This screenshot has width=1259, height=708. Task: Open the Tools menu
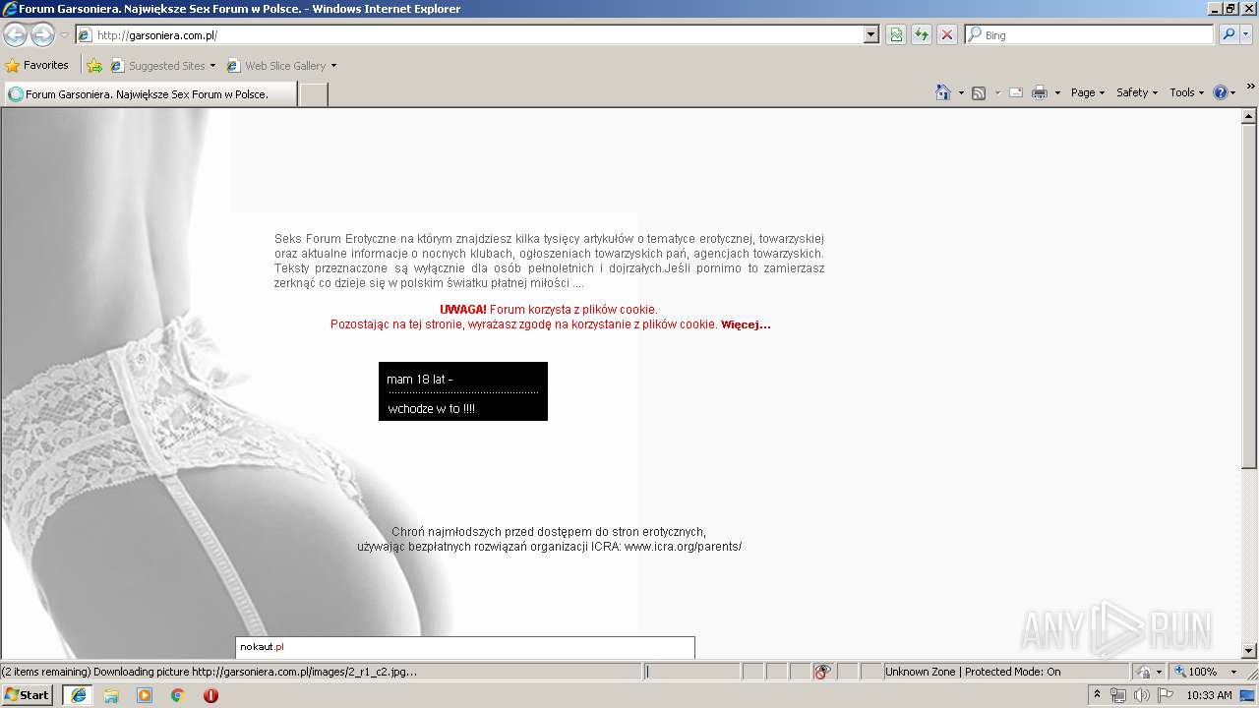pyautogui.click(x=1187, y=92)
